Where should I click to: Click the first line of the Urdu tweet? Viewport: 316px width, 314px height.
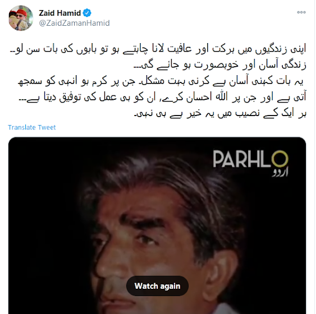click(x=158, y=49)
